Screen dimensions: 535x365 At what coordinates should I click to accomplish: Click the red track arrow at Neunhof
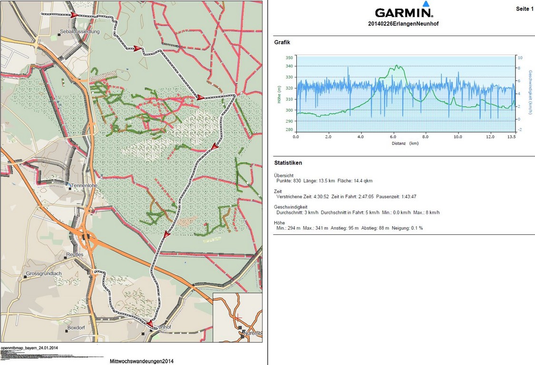click(150, 324)
